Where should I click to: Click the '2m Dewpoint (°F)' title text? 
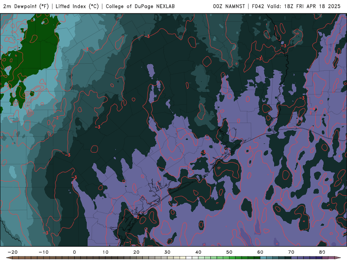click(x=26, y=6)
